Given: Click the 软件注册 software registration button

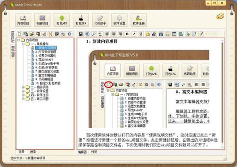Looking at the screenshot, I should [138, 20].
